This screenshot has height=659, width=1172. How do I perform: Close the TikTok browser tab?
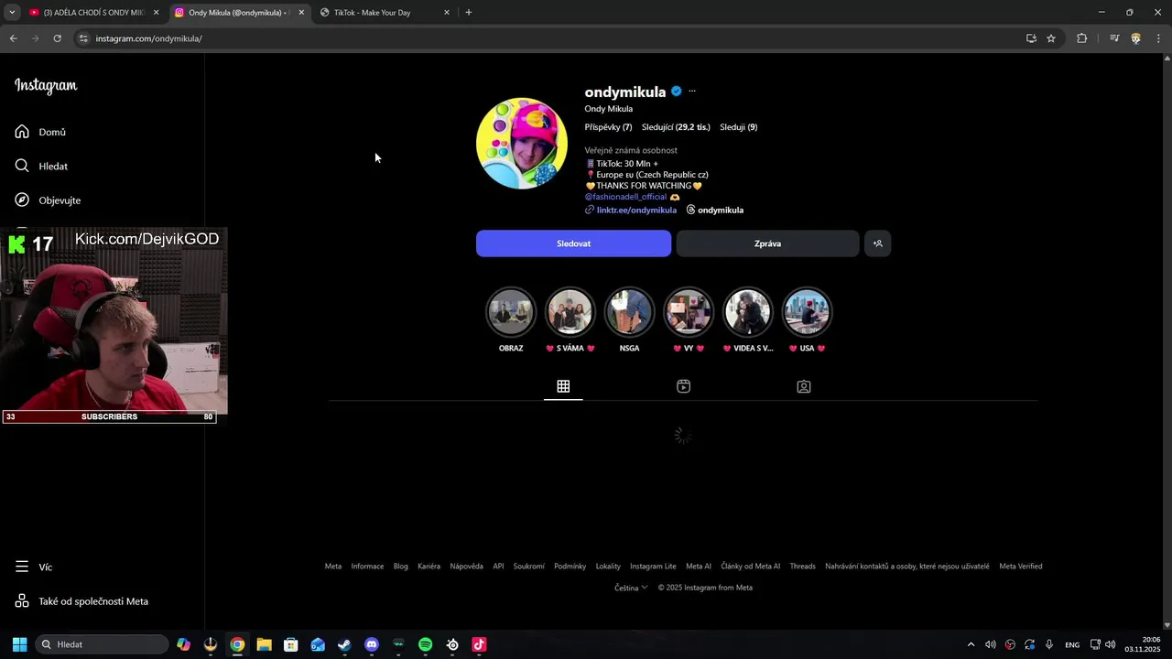coord(447,13)
